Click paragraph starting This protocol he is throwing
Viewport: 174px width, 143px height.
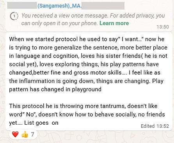(x=87, y=115)
